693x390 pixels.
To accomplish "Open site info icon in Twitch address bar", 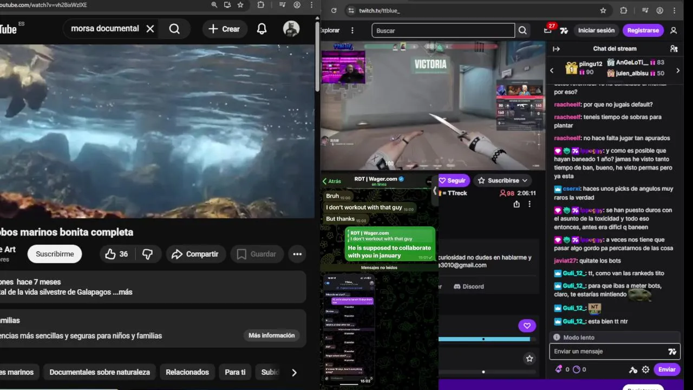I will [350, 10].
